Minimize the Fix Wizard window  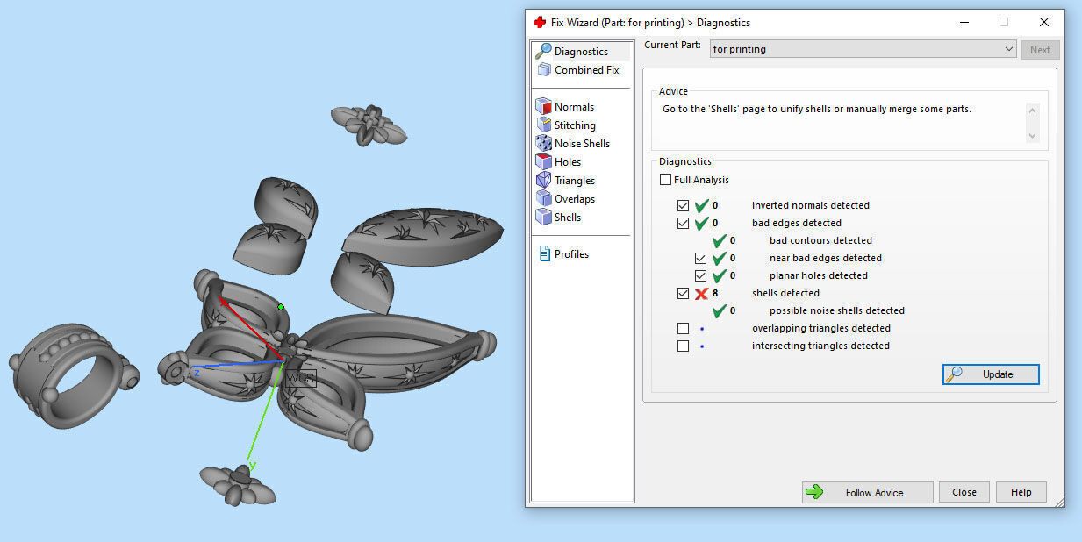964,22
